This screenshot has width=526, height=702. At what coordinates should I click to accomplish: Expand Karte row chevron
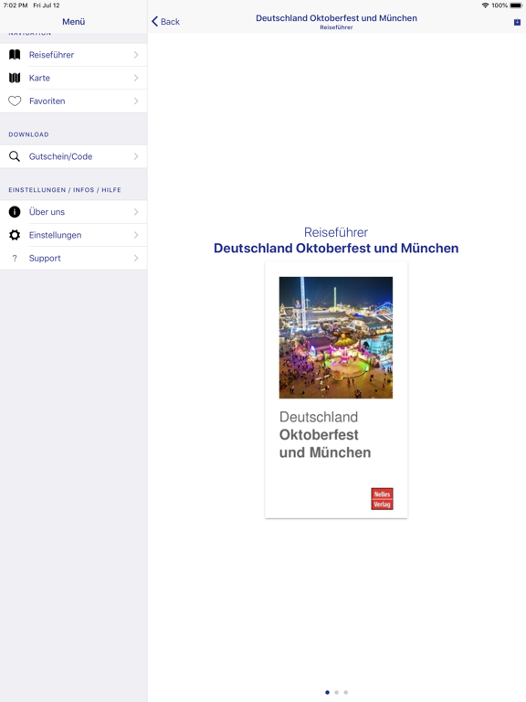(136, 78)
